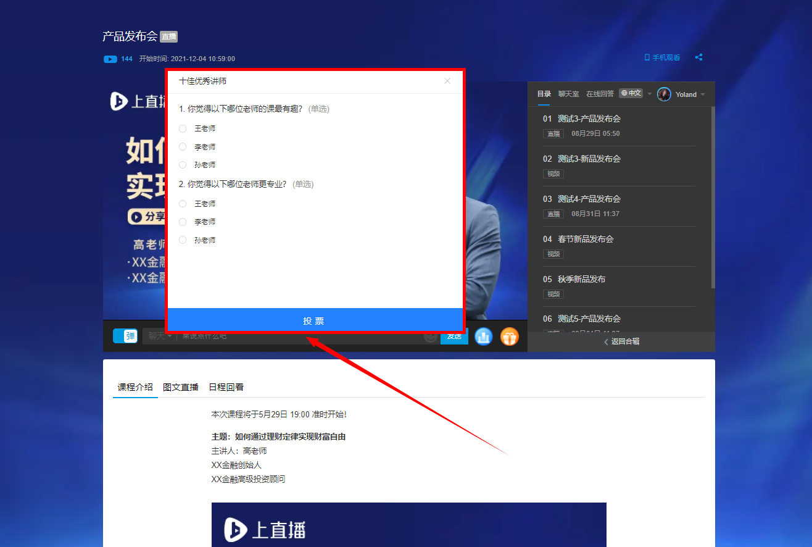Select 孙老师 for question 1

[x=183, y=165]
